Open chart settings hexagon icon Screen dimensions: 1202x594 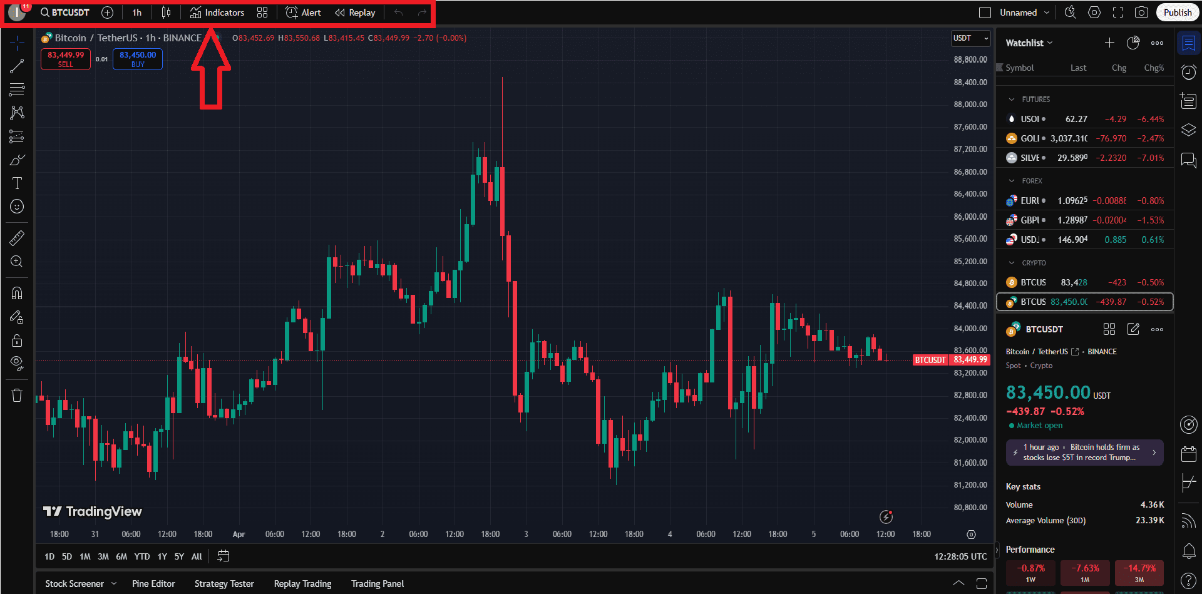coord(1094,13)
